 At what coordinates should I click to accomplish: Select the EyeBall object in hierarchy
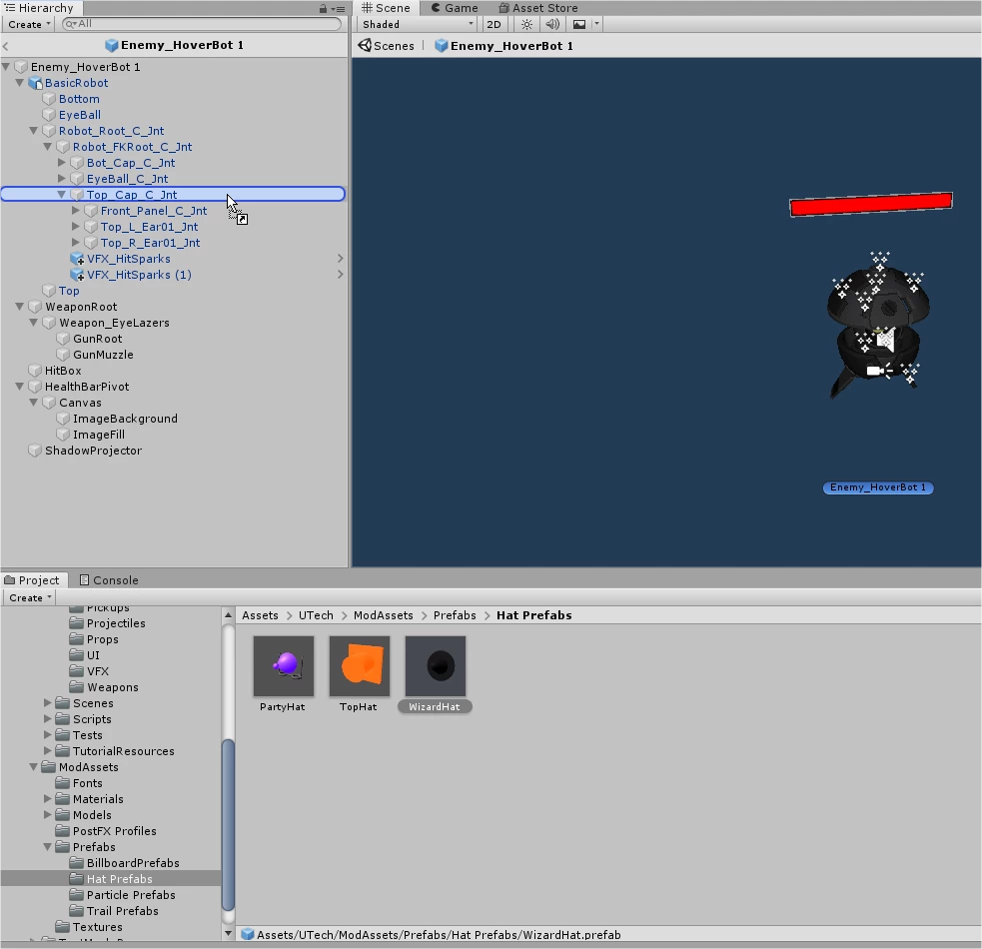click(80, 115)
